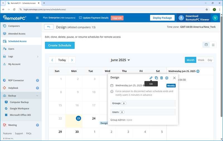This screenshot has width=223, height=141.
Task: Open the hamburger menu next to RemotePC logo
Action: tap(37, 18)
